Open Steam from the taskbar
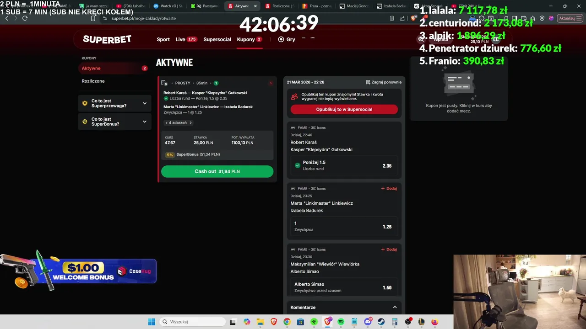586x329 pixels. 381,322
